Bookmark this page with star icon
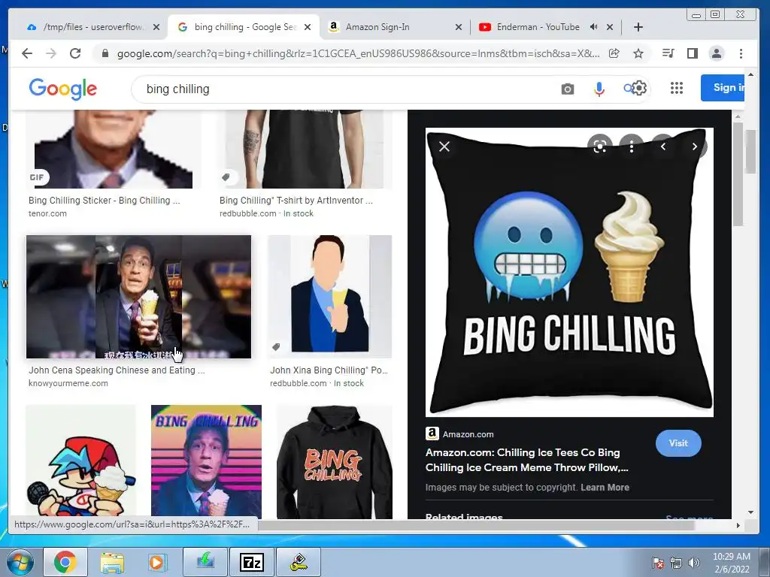This screenshot has width=770, height=577. coord(638,53)
